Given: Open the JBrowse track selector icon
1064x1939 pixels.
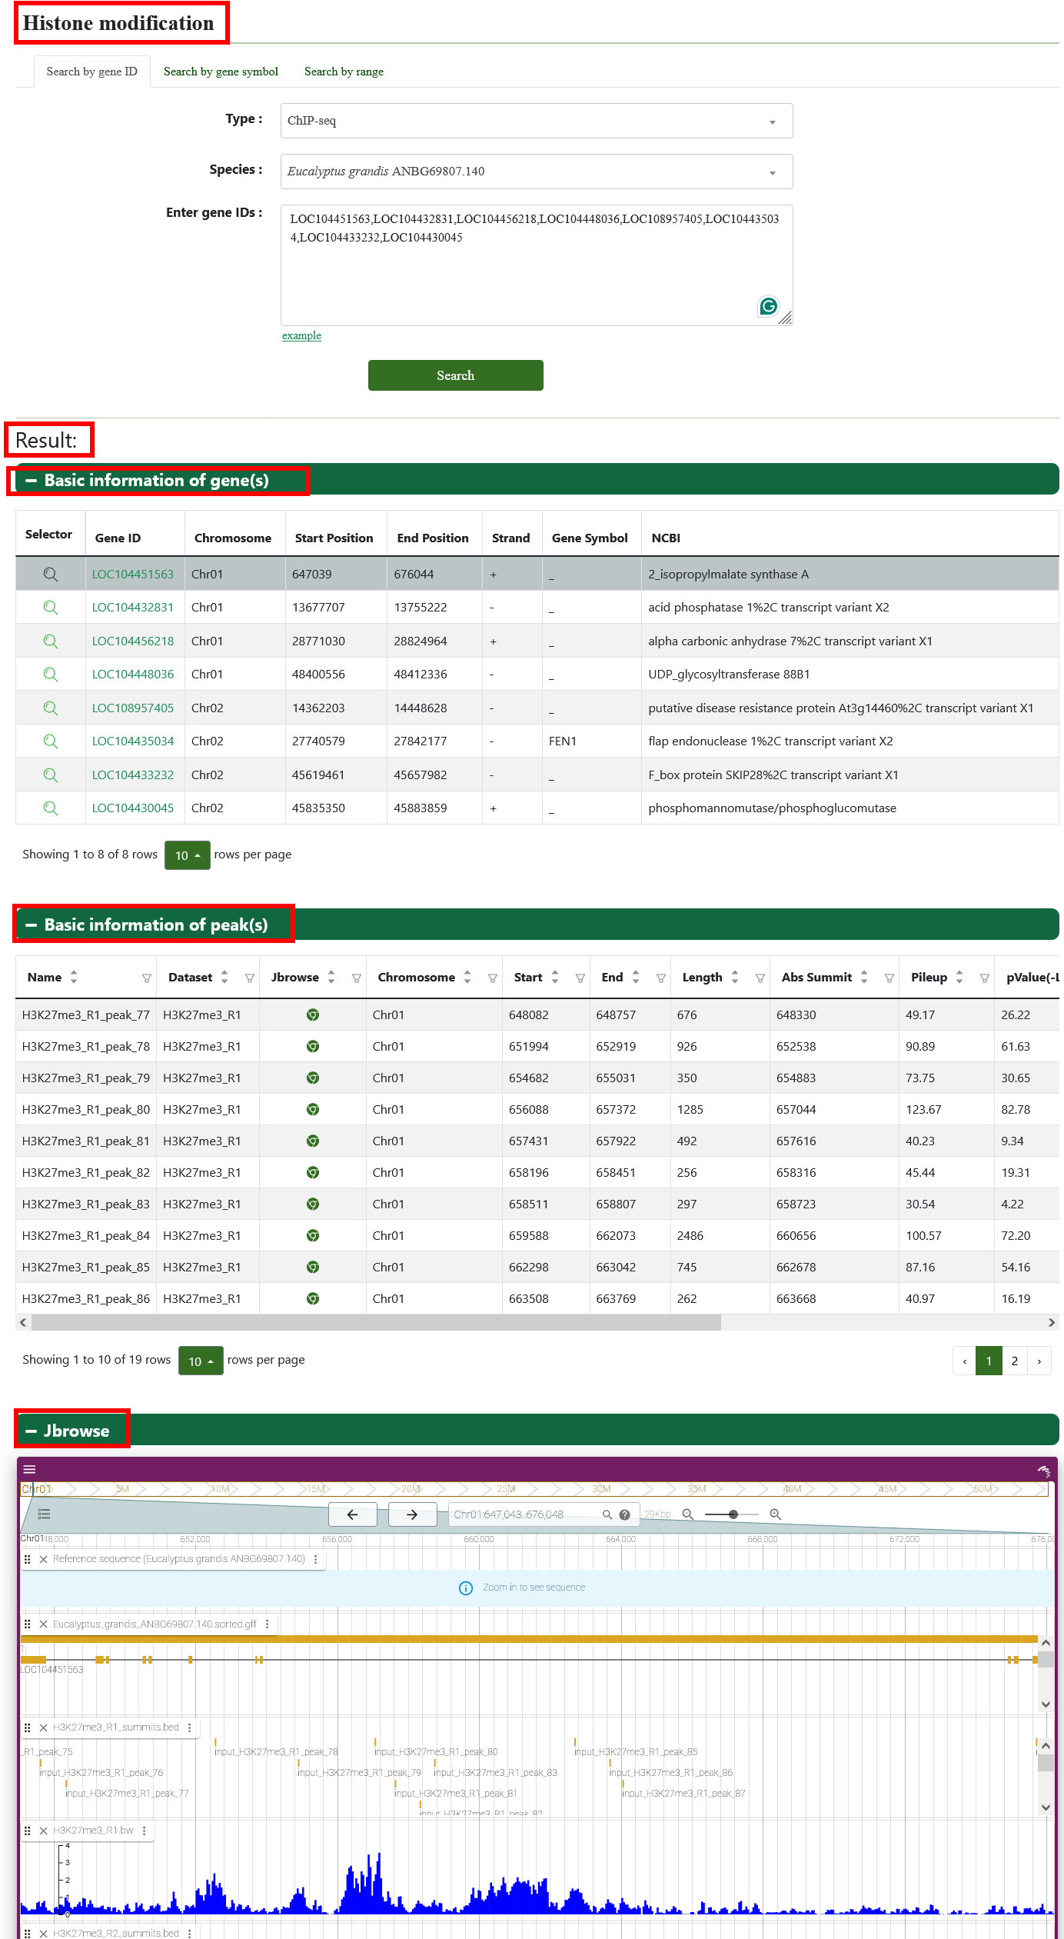Looking at the screenshot, I should (44, 1514).
